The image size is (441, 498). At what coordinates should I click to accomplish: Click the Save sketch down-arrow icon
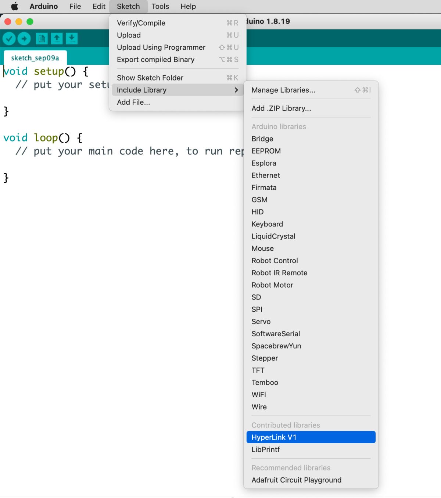(x=72, y=38)
